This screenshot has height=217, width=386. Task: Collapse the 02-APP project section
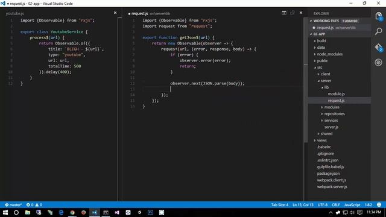311,34
